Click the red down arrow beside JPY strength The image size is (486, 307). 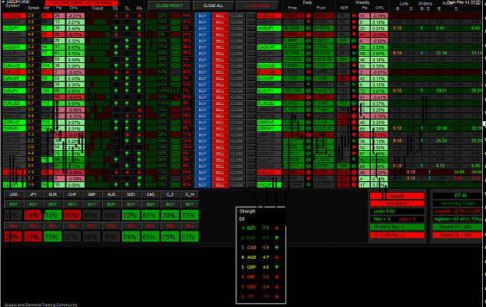277,296
